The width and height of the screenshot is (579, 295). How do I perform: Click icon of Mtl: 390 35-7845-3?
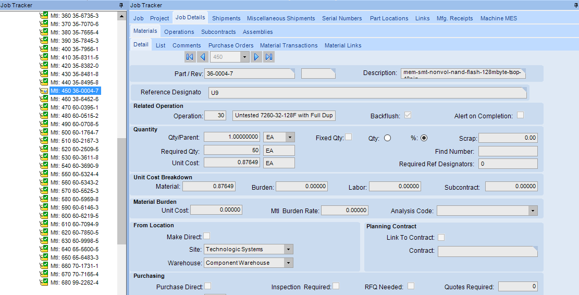coord(44,41)
